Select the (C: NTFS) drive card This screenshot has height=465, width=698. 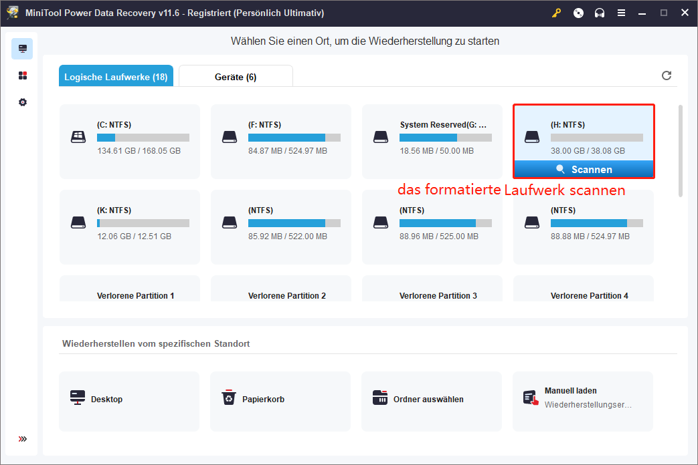tap(129, 141)
